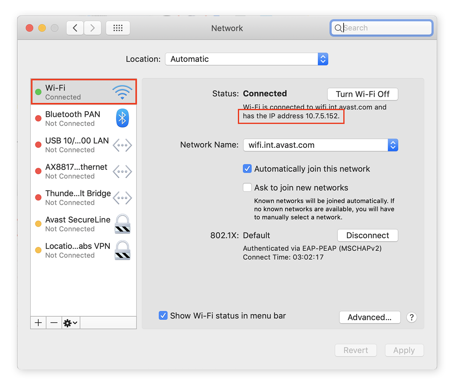Click the Thunderbolt Bridge icon

click(122, 198)
